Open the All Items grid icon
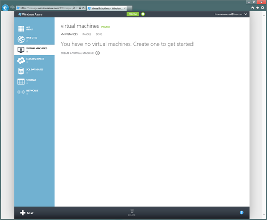This screenshot has height=220, width=267. [21, 29]
